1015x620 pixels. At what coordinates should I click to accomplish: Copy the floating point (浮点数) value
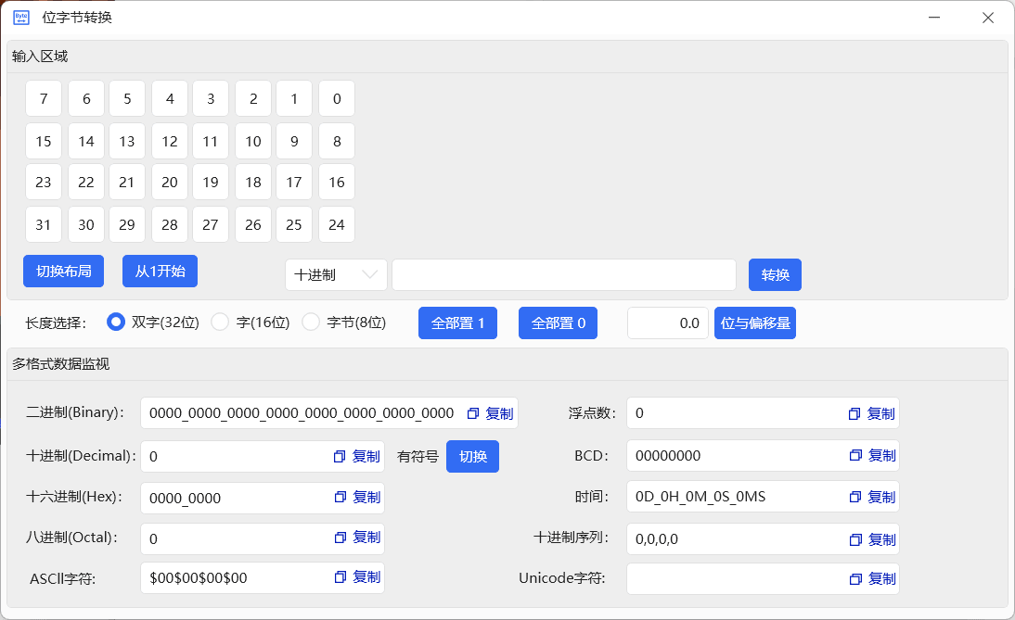pos(871,413)
